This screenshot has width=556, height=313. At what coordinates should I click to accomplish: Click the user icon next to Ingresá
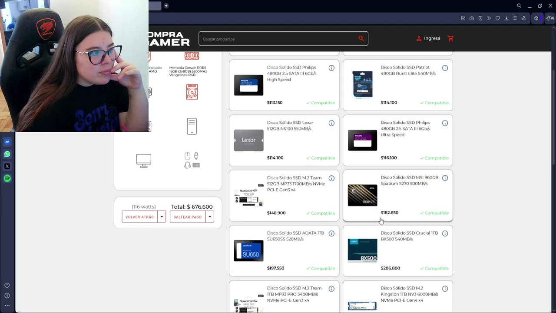pyautogui.click(x=419, y=38)
